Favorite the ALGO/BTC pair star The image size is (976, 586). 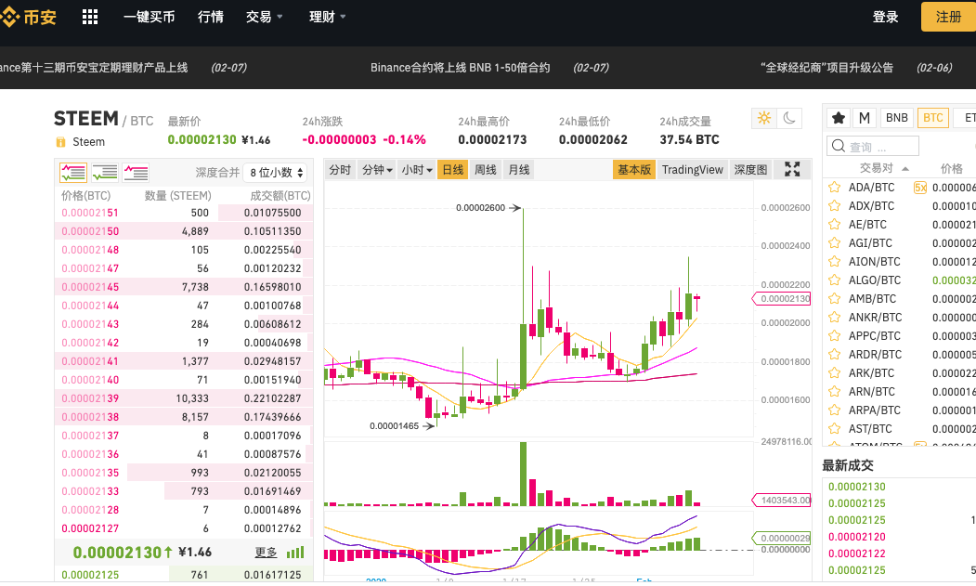point(834,280)
